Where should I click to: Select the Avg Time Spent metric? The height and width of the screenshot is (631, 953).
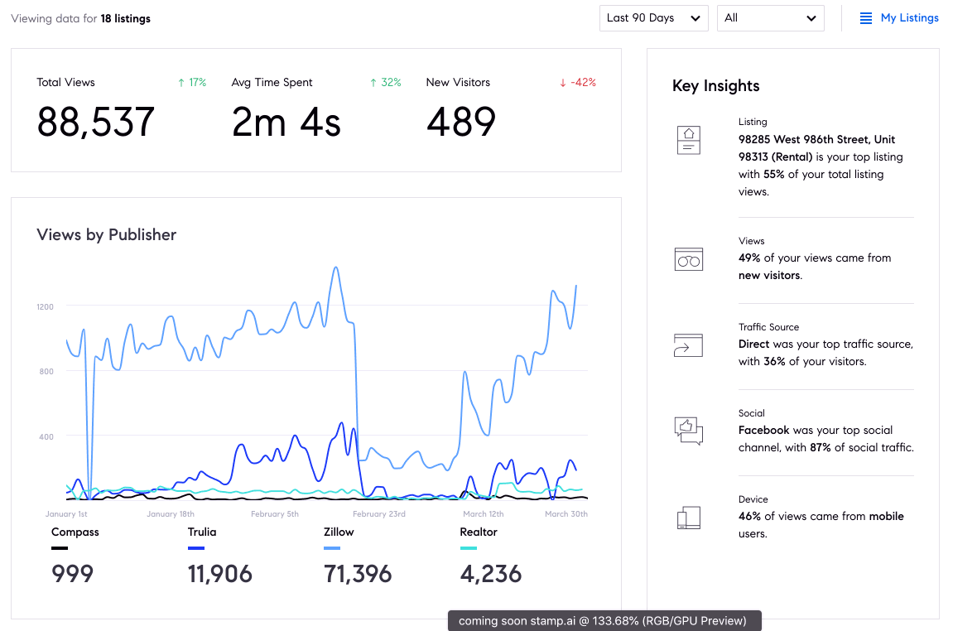(286, 123)
